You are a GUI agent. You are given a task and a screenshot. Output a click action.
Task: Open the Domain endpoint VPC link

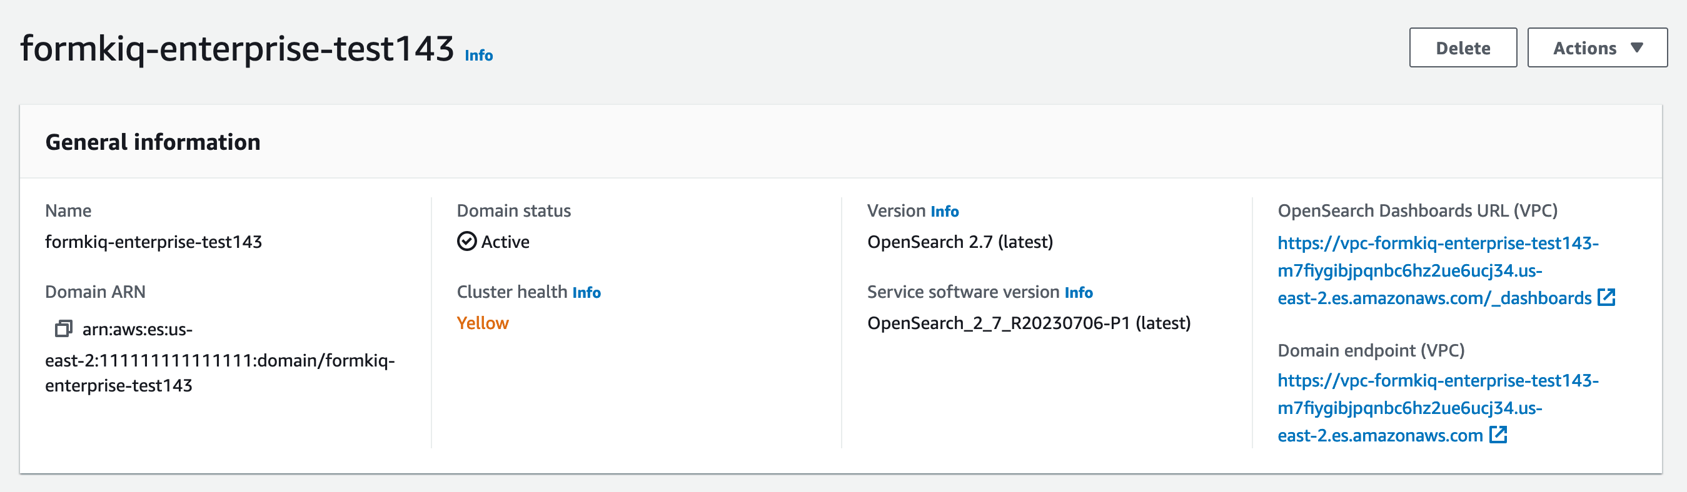tap(1438, 408)
